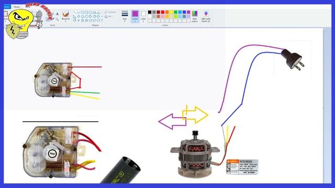The width and height of the screenshot is (335, 188).
Task: Pick the bright red color swatch
Action: 163,12
